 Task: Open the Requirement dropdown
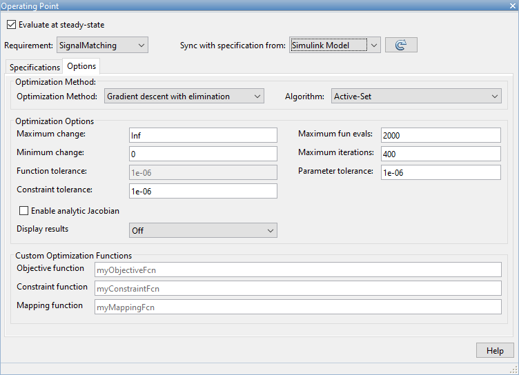[x=102, y=45]
